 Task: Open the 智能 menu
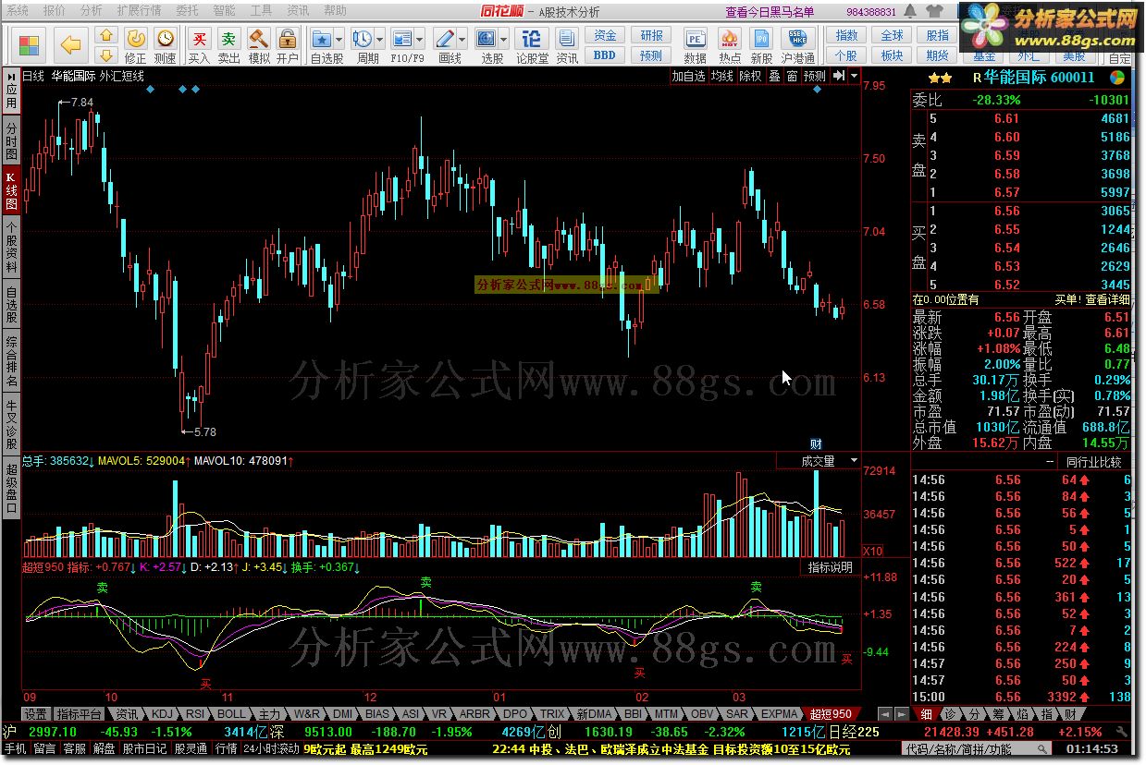pos(224,10)
